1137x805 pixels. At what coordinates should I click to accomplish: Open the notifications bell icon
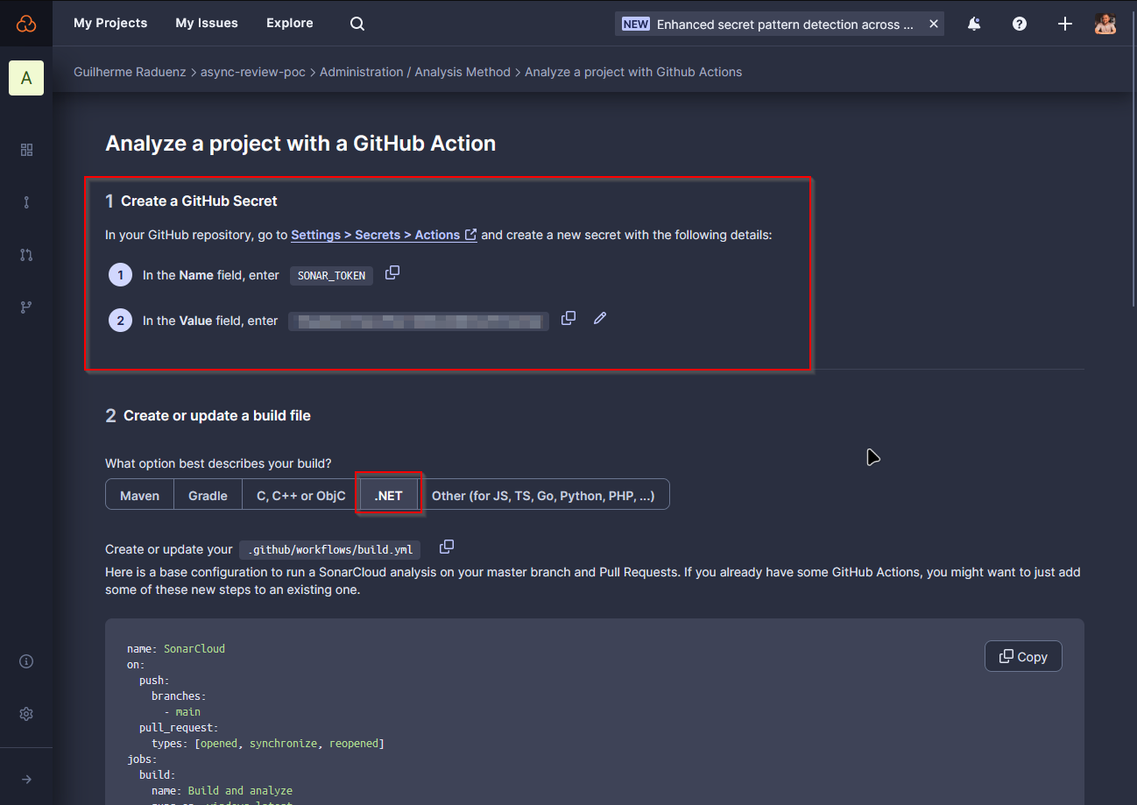pos(974,24)
